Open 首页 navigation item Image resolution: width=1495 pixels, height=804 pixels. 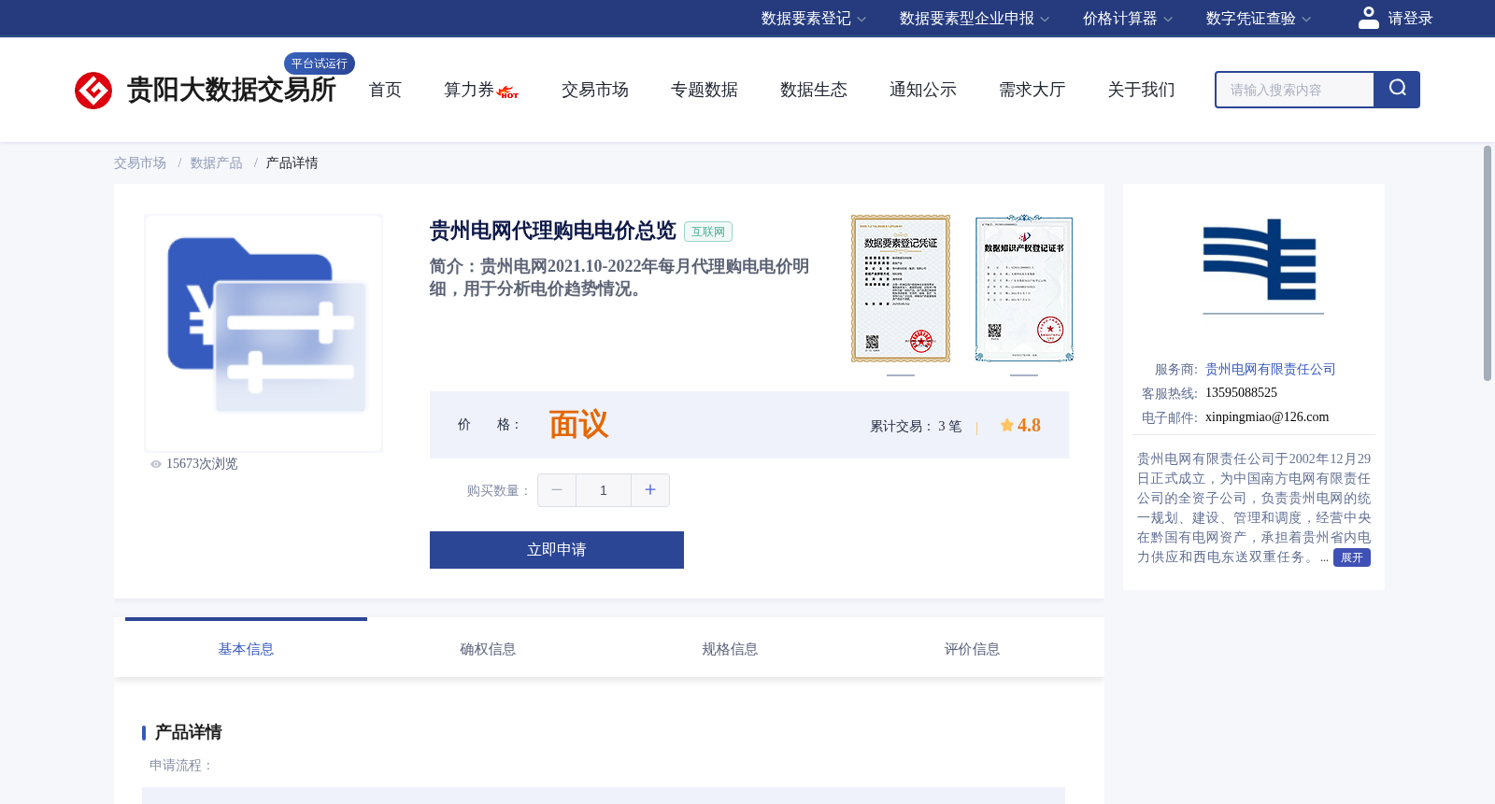point(385,90)
